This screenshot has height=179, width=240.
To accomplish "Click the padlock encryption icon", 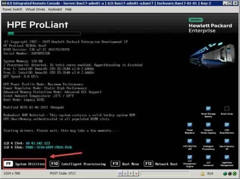I will [x=202, y=174].
